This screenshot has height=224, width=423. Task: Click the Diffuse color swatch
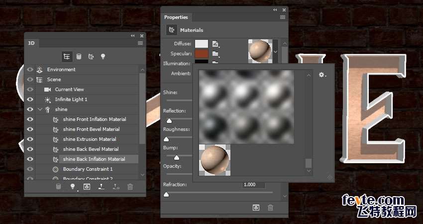click(x=202, y=44)
